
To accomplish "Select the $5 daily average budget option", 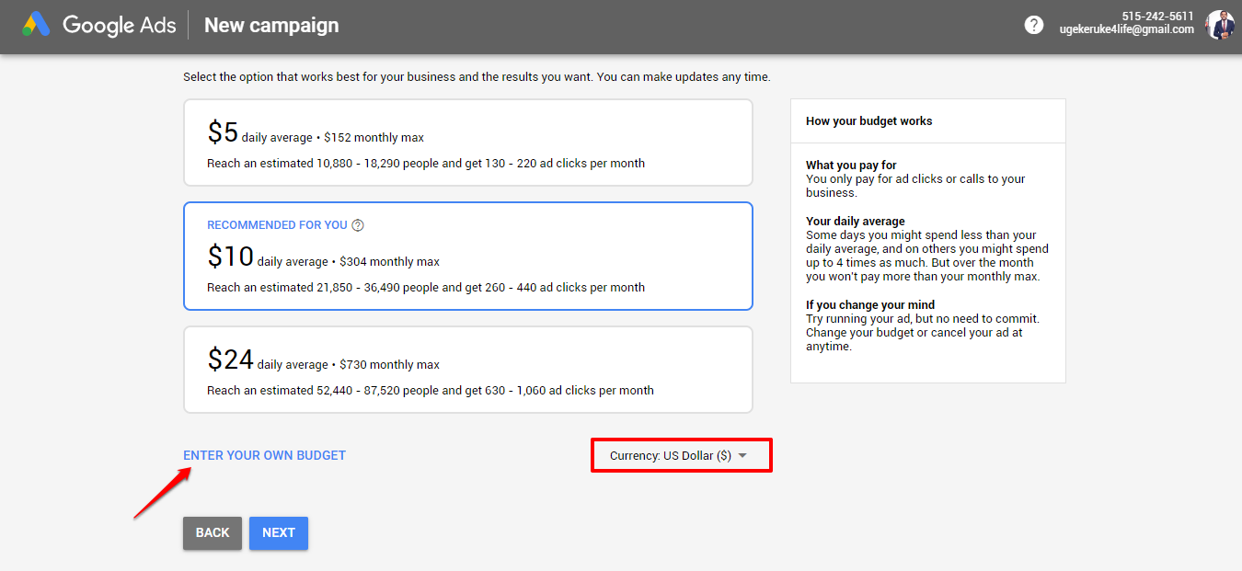I will 467,143.
